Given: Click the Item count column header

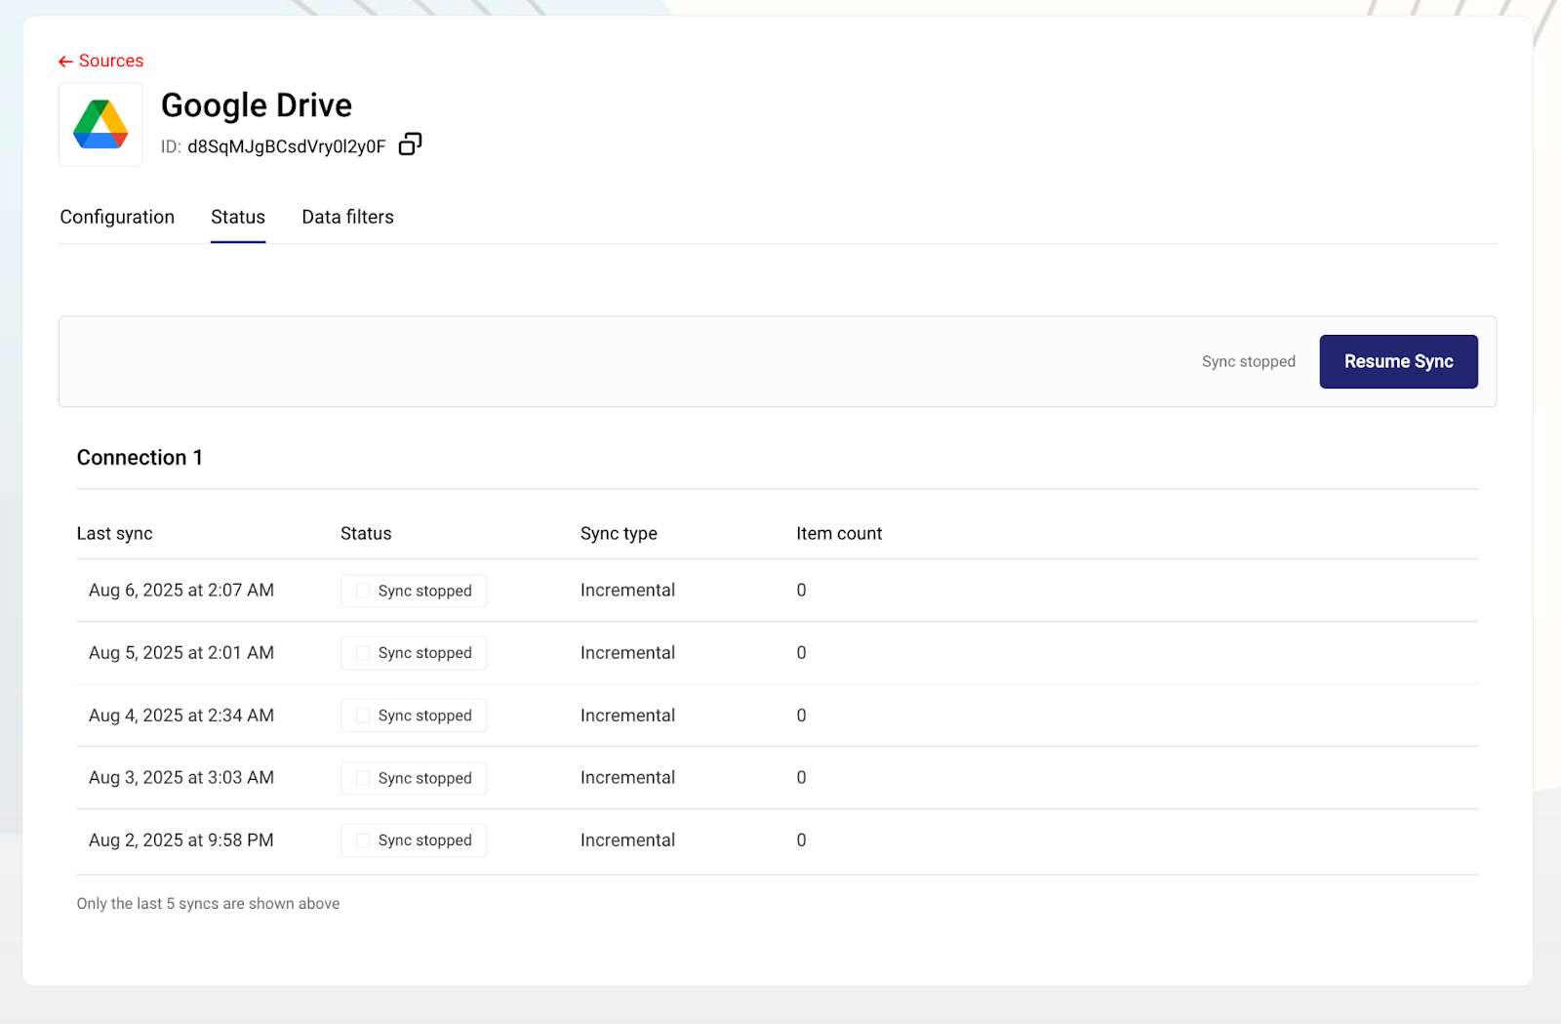Looking at the screenshot, I should 838,533.
